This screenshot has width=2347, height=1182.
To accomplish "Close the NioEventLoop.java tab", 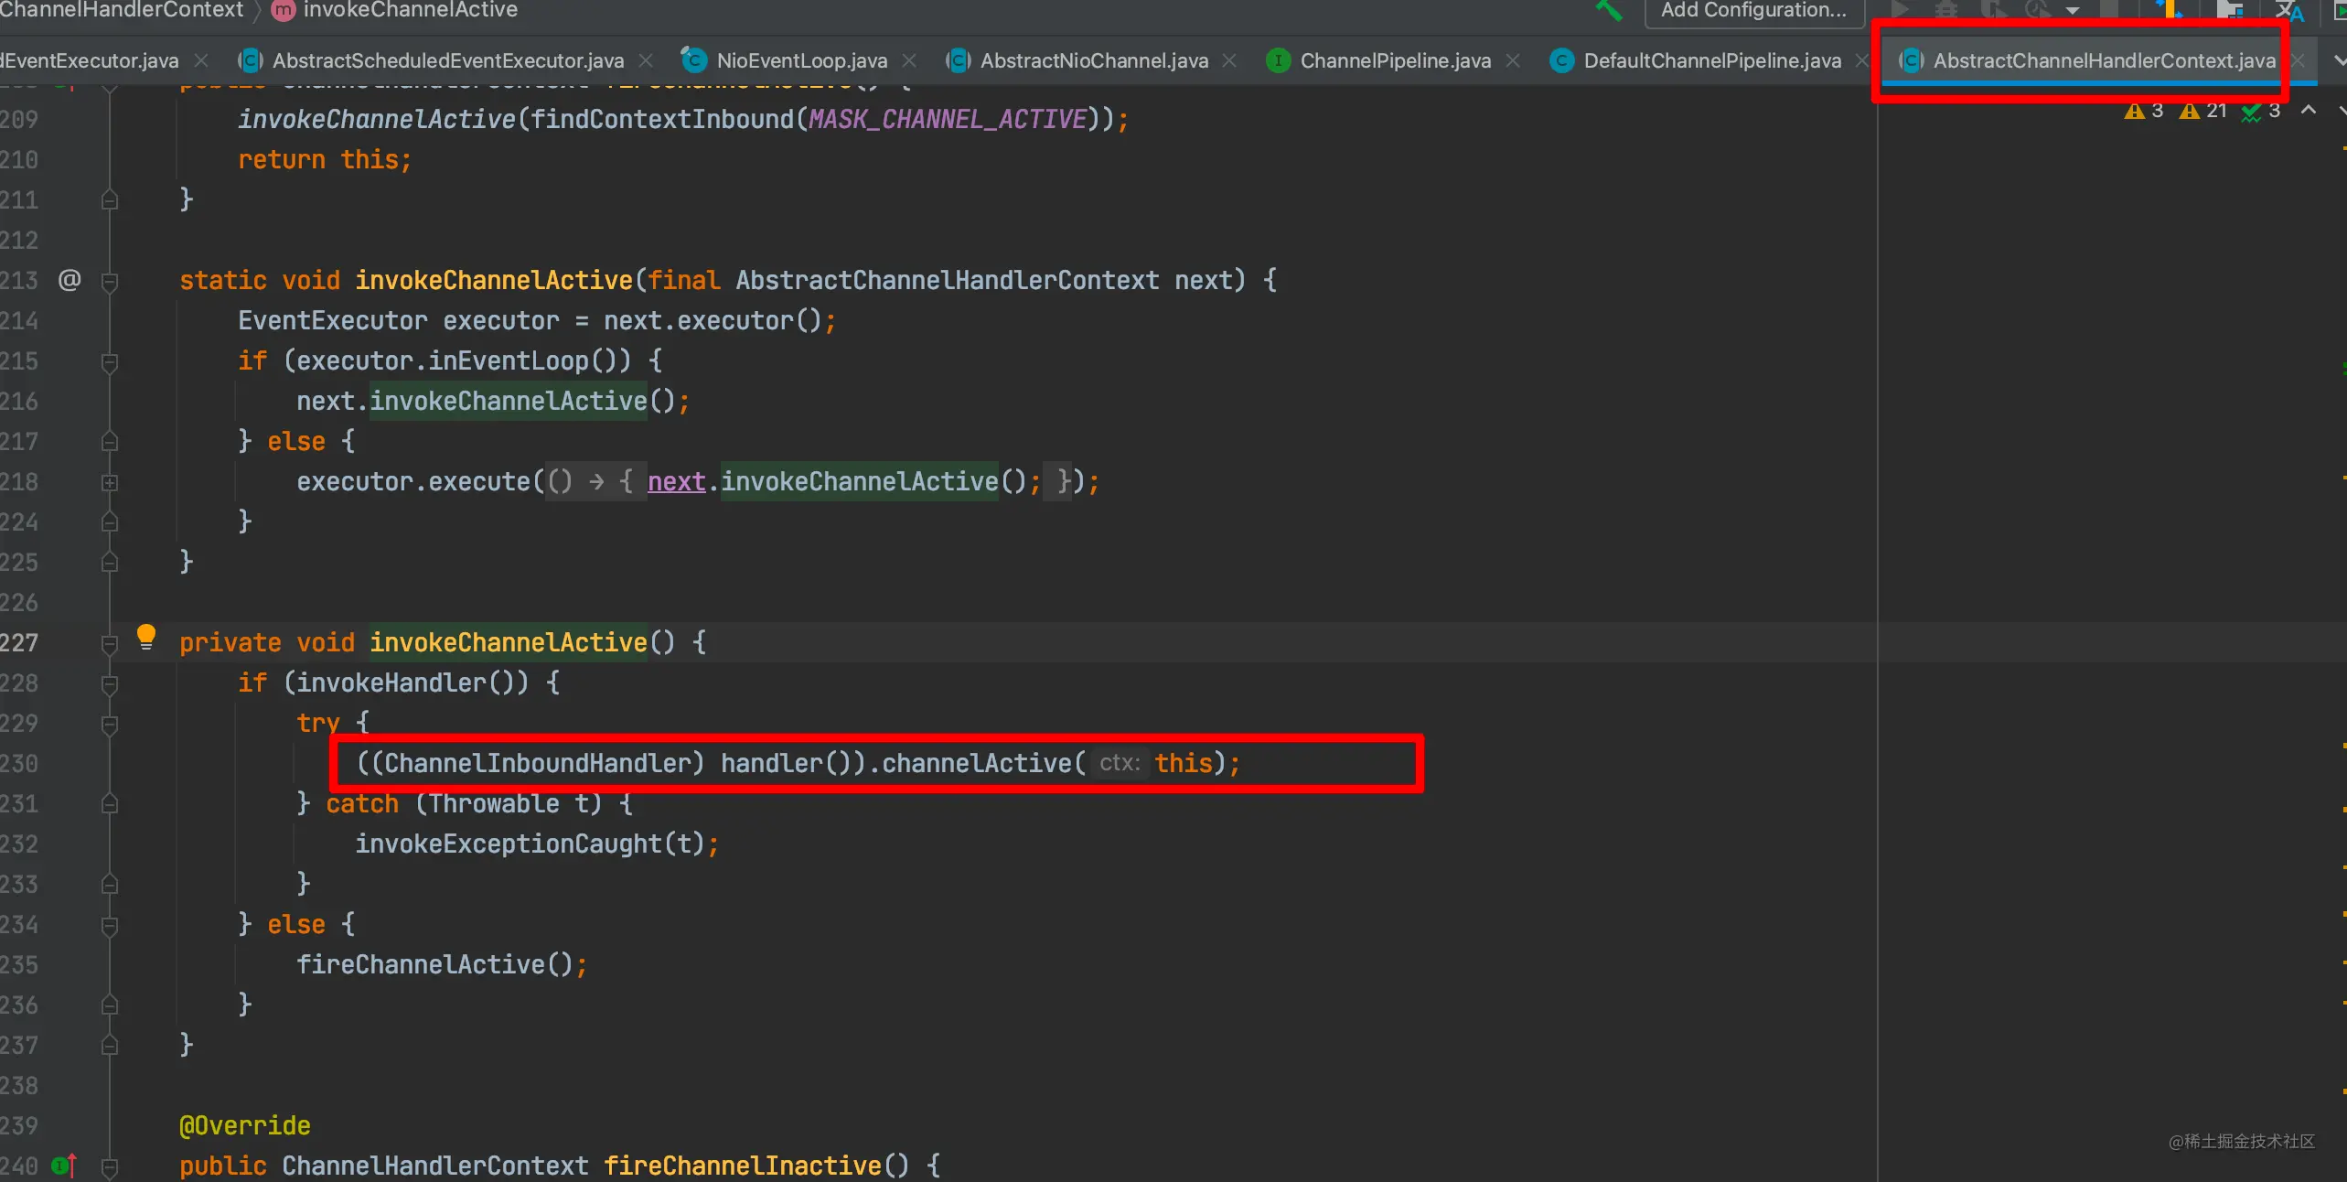I will coord(909,60).
